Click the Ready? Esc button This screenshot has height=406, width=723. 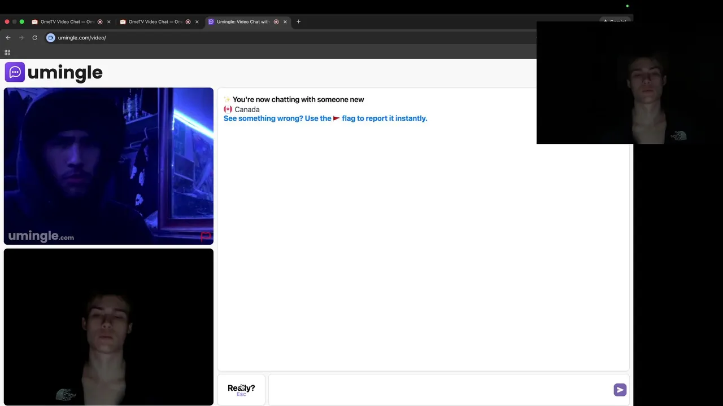click(x=241, y=390)
